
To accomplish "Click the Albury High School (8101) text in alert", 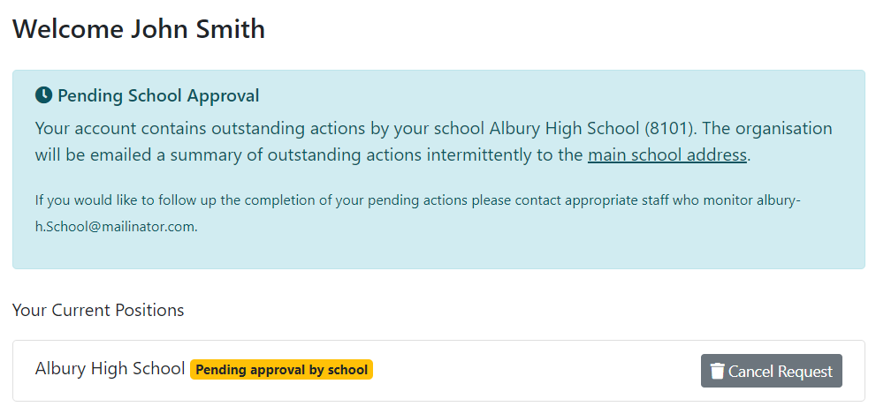I will click(591, 128).
